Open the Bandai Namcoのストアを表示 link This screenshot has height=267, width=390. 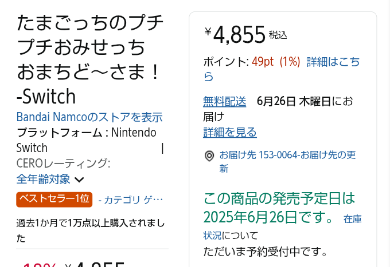pyautogui.click(x=89, y=117)
